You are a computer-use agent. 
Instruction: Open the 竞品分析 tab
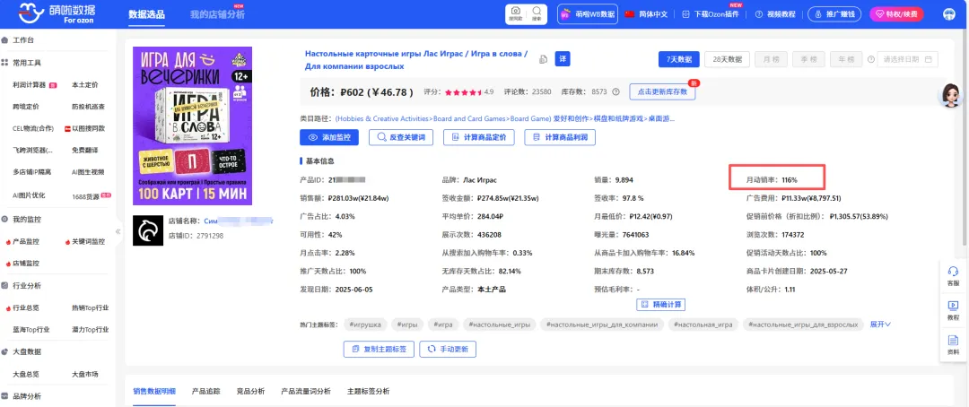click(249, 391)
